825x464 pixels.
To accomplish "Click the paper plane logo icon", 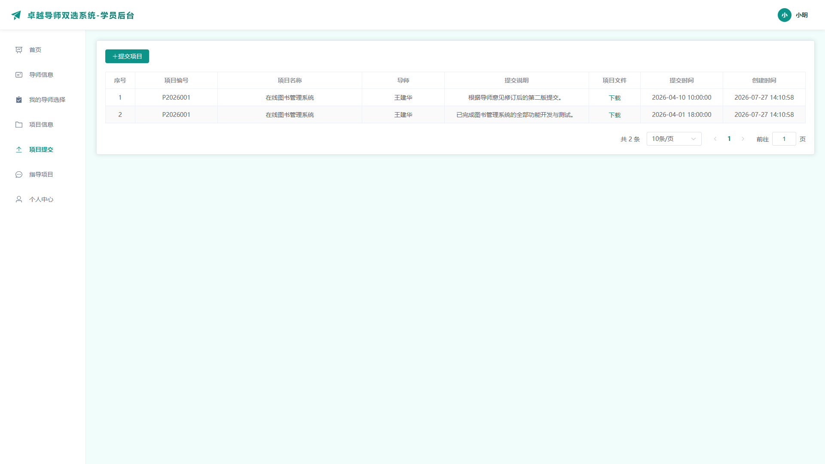I will pyautogui.click(x=16, y=15).
